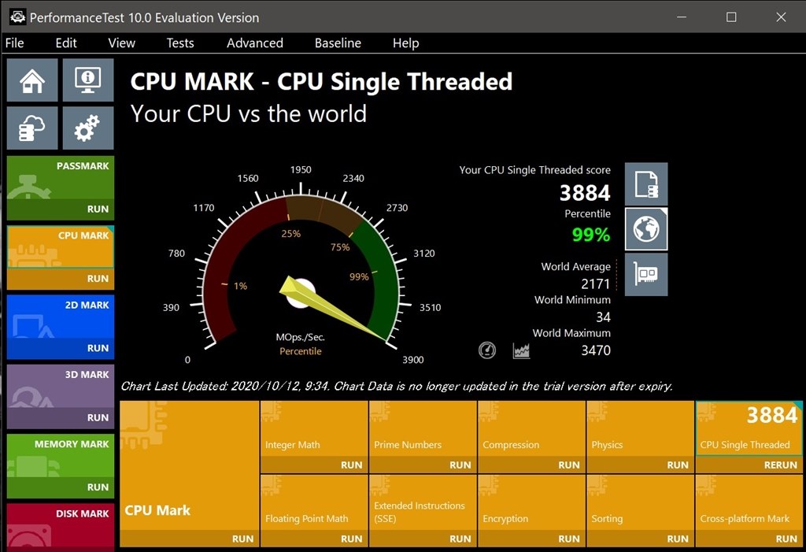Run the Sorting test
Viewport: 806px width, 552px height.
(x=641, y=539)
